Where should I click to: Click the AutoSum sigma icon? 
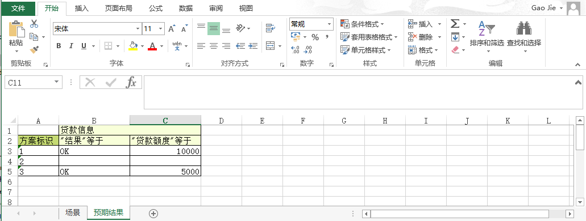[x=455, y=24]
